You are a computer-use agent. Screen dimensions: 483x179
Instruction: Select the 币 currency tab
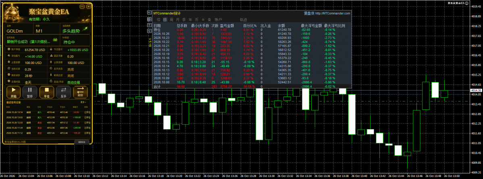coord(196,19)
